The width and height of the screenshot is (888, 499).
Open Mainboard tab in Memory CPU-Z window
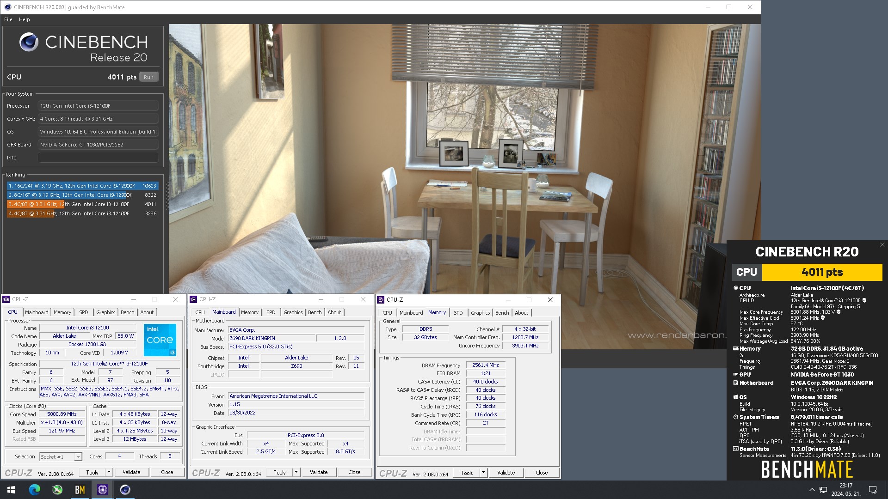[x=411, y=313]
